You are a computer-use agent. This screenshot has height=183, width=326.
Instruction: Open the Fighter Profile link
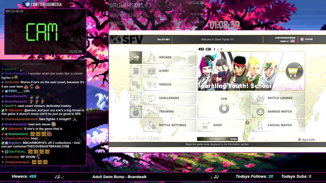[307, 140]
